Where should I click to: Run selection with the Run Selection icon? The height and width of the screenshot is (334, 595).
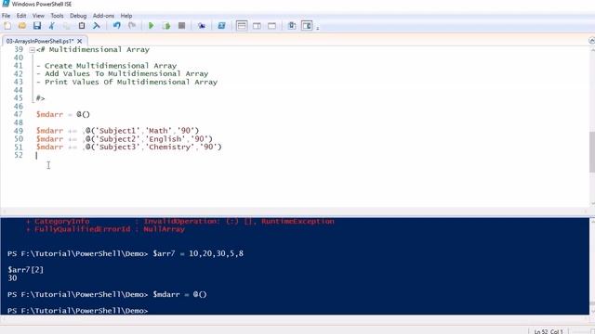[166, 26]
